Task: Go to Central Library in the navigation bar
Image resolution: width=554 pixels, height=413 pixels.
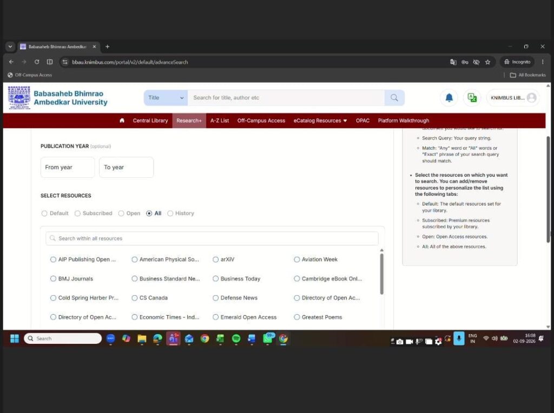Action: click(150, 121)
